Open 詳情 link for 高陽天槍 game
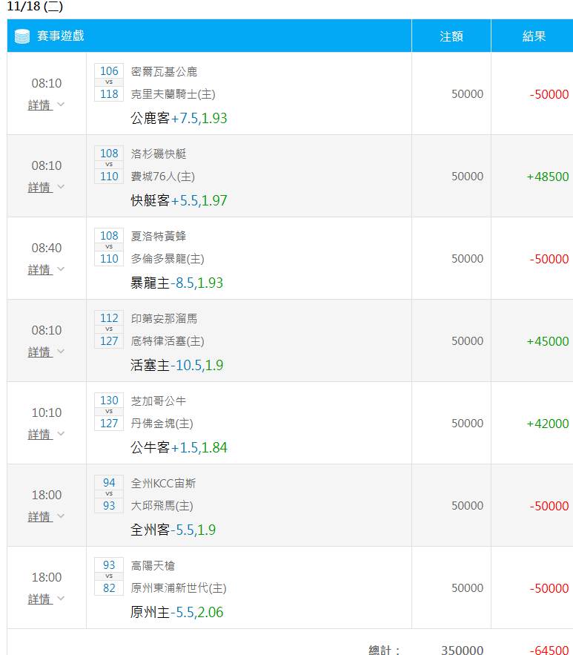Image resolution: width=573 pixels, height=655 pixels. click(40, 599)
